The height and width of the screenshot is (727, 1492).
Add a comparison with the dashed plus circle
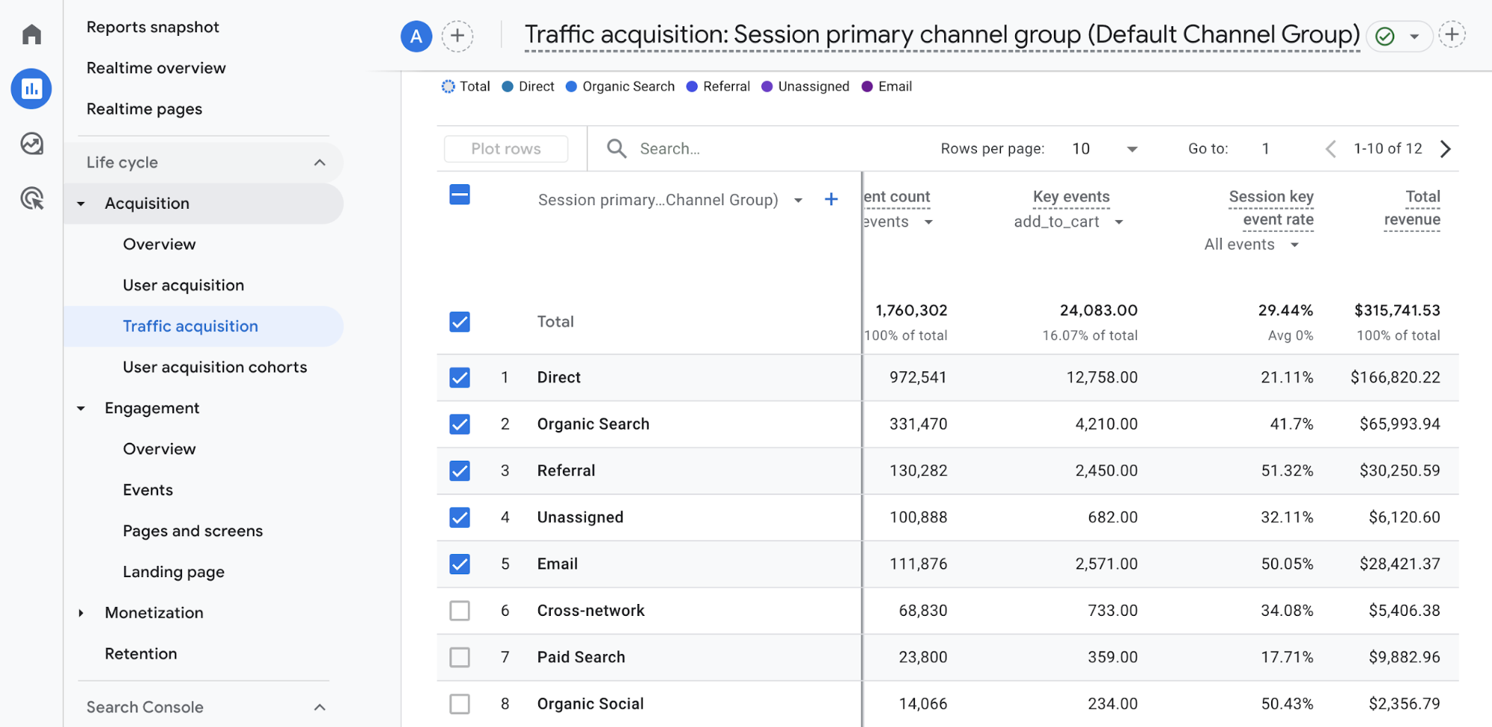coord(458,36)
